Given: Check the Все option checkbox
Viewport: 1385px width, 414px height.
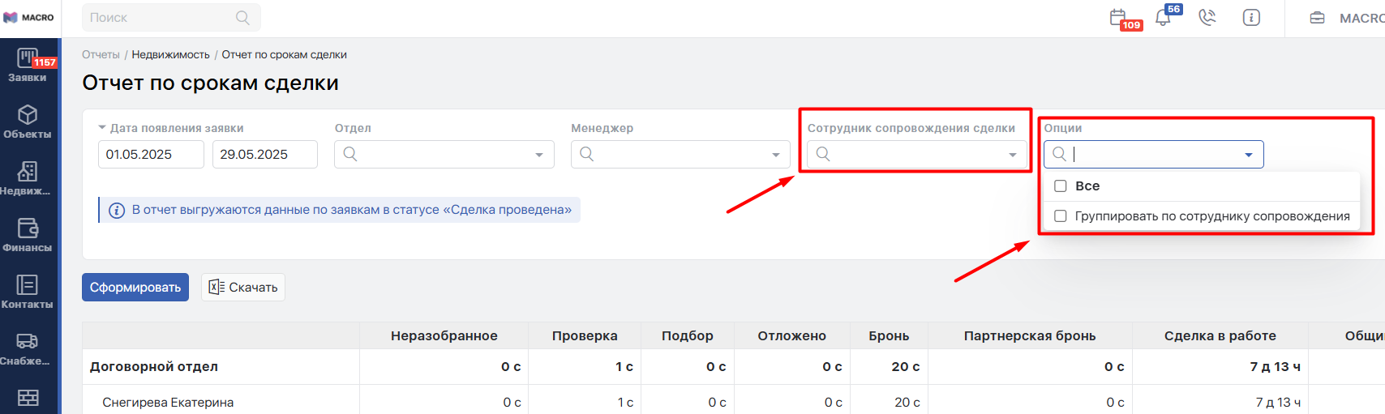Looking at the screenshot, I should (1060, 186).
